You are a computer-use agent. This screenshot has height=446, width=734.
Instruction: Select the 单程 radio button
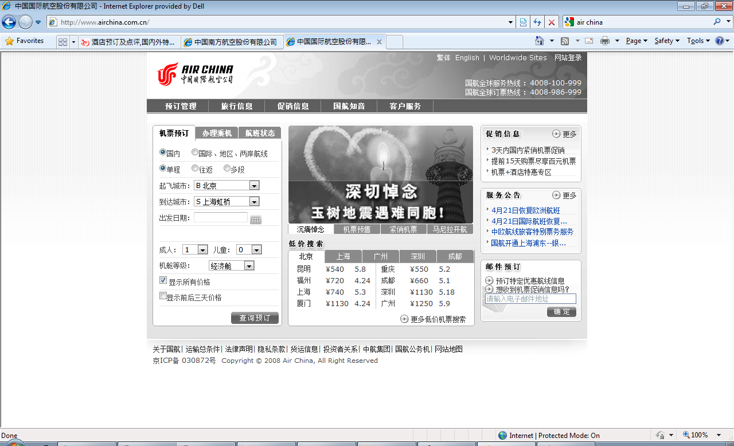(x=163, y=169)
